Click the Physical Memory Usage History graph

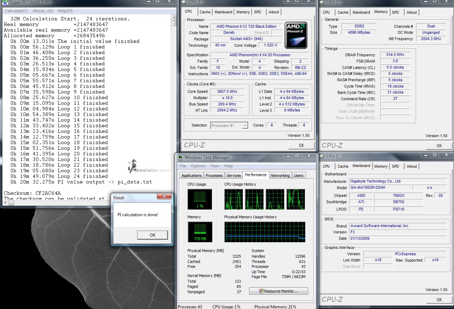point(265,232)
